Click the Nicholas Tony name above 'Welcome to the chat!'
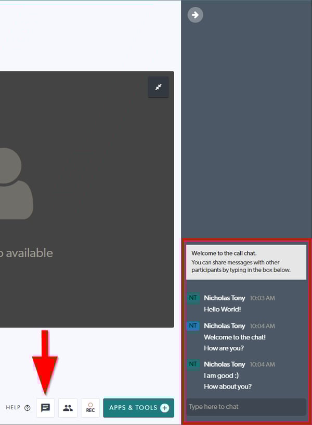Screen dimensions: 312x425 pos(225,326)
